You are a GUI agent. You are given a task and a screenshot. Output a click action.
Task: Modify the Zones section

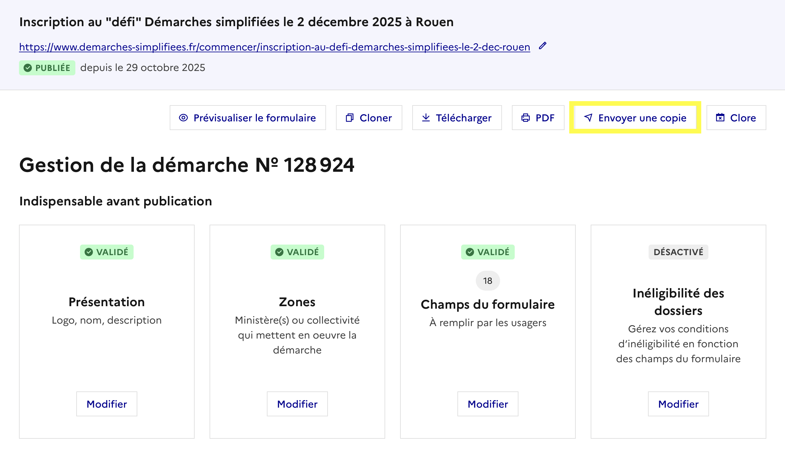pyautogui.click(x=297, y=404)
